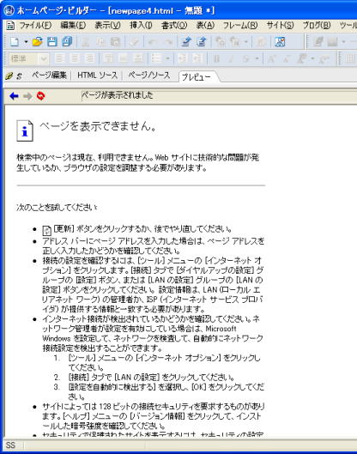Open the ファイル(F) menu

point(35,26)
